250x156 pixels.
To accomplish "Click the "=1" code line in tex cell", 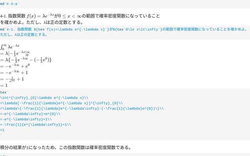I will pyautogui.click(x=2, y=130).
